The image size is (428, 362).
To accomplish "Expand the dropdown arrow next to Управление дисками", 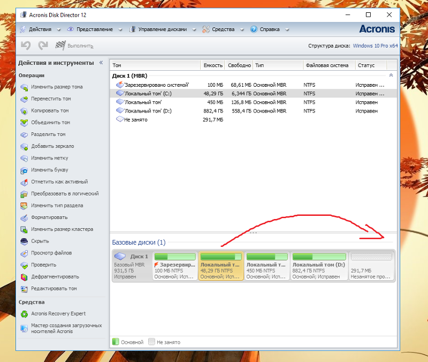I will pyautogui.click(x=194, y=30).
